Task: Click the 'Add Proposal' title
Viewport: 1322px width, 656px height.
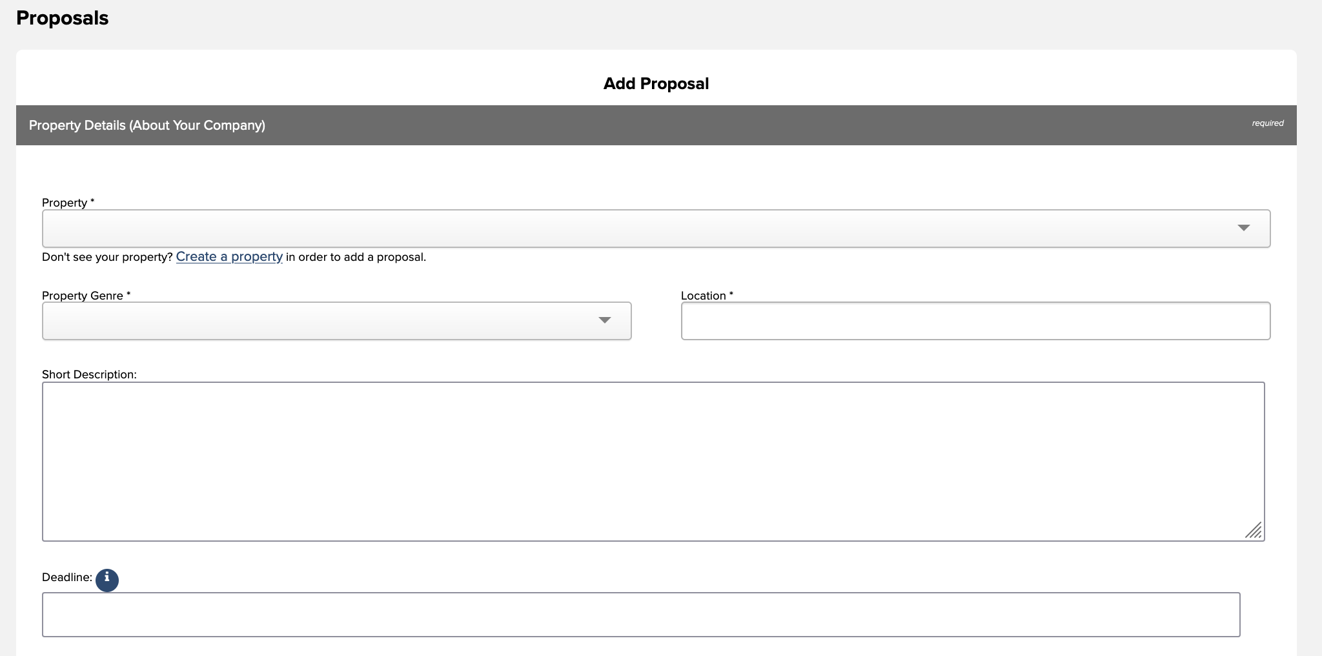Action: click(x=655, y=83)
